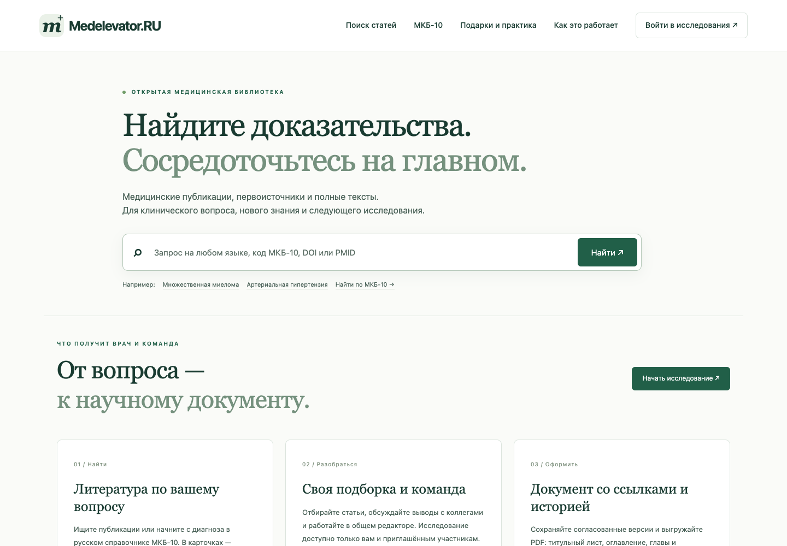Screen dimensions: 787x546
Task: Click the label 02 / Разобраться
Action: point(330,465)
